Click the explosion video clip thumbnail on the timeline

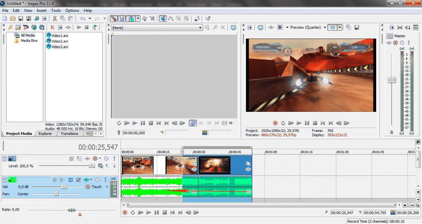coord(215,165)
